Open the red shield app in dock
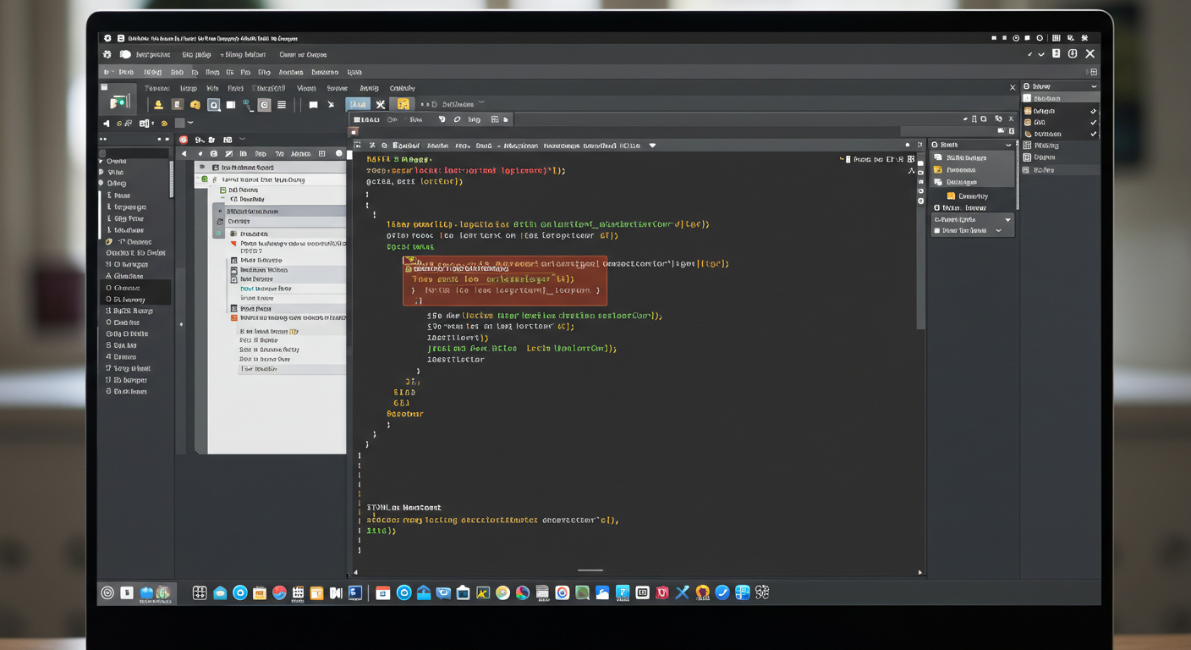Image resolution: width=1191 pixels, height=650 pixels. [x=662, y=593]
